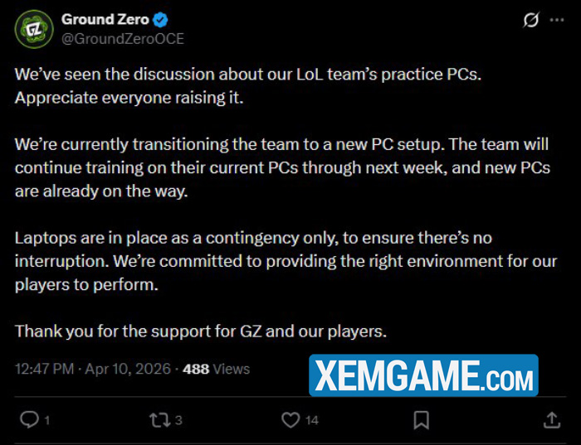Click the "Thank you for the support" line

[x=201, y=331]
